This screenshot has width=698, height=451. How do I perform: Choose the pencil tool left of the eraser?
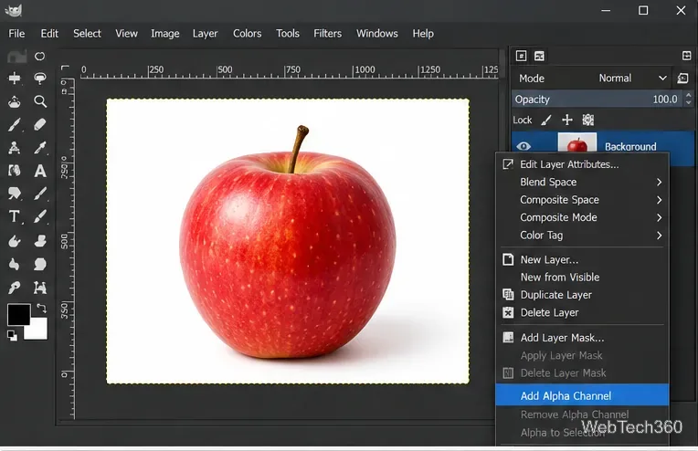coord(15,124)
